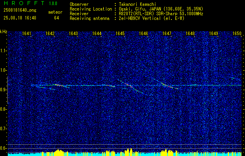The height and width of the screenshot is (156, 245).
Task: Click the 1648 time axis marker
Action: pyautogui.click(x=190, y=34)
